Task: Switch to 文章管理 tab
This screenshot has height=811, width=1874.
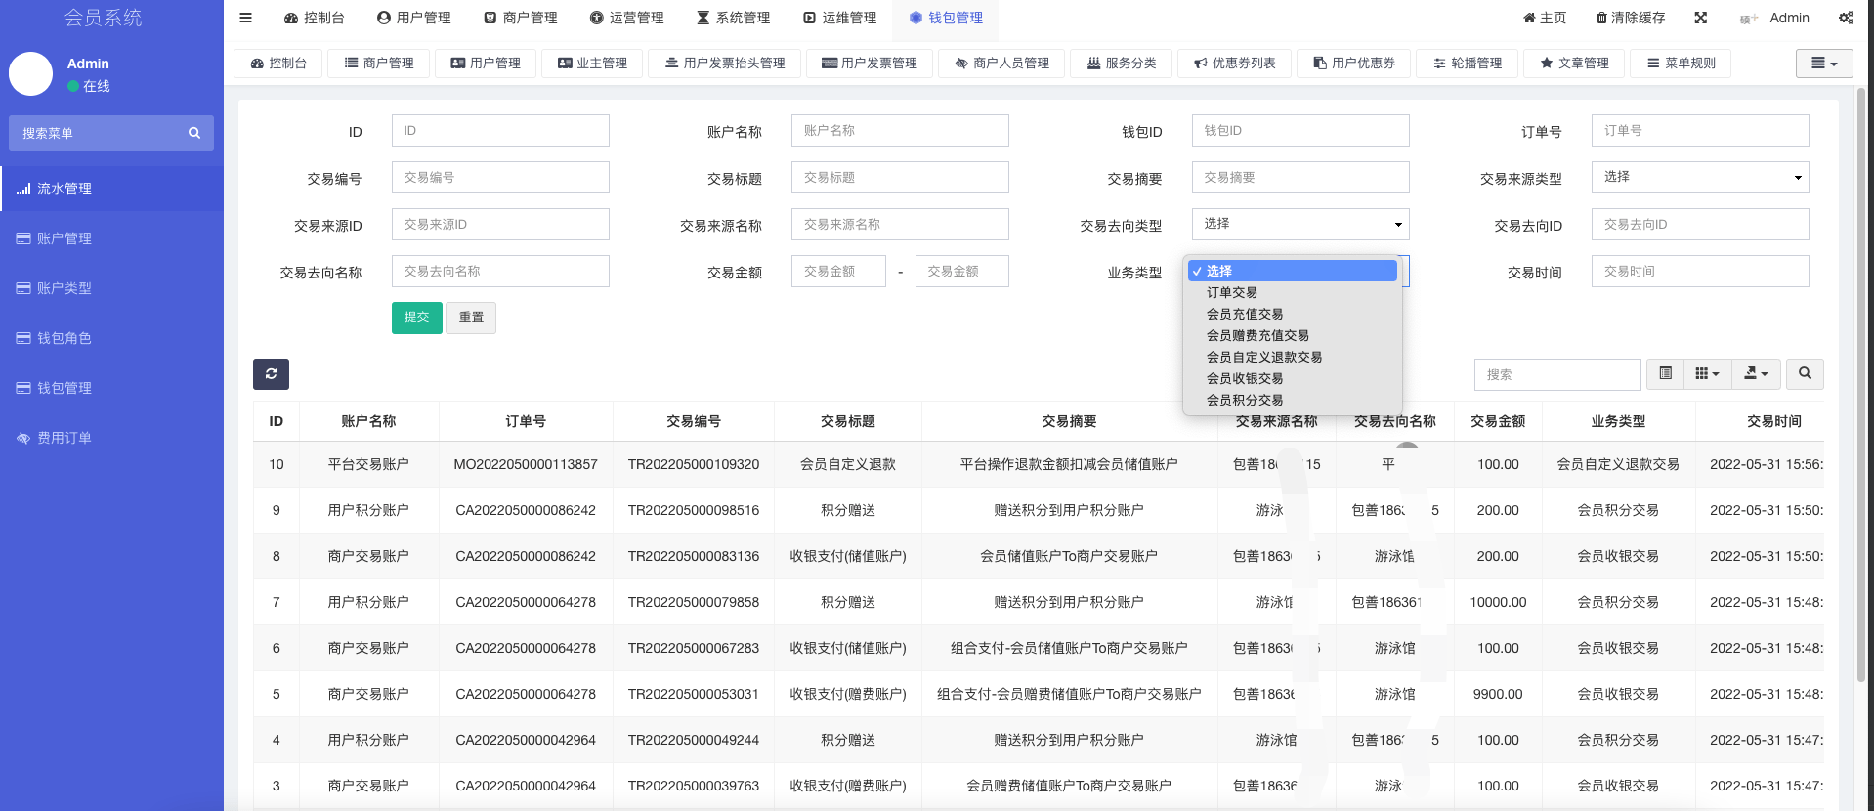Action: (1574, 64)
